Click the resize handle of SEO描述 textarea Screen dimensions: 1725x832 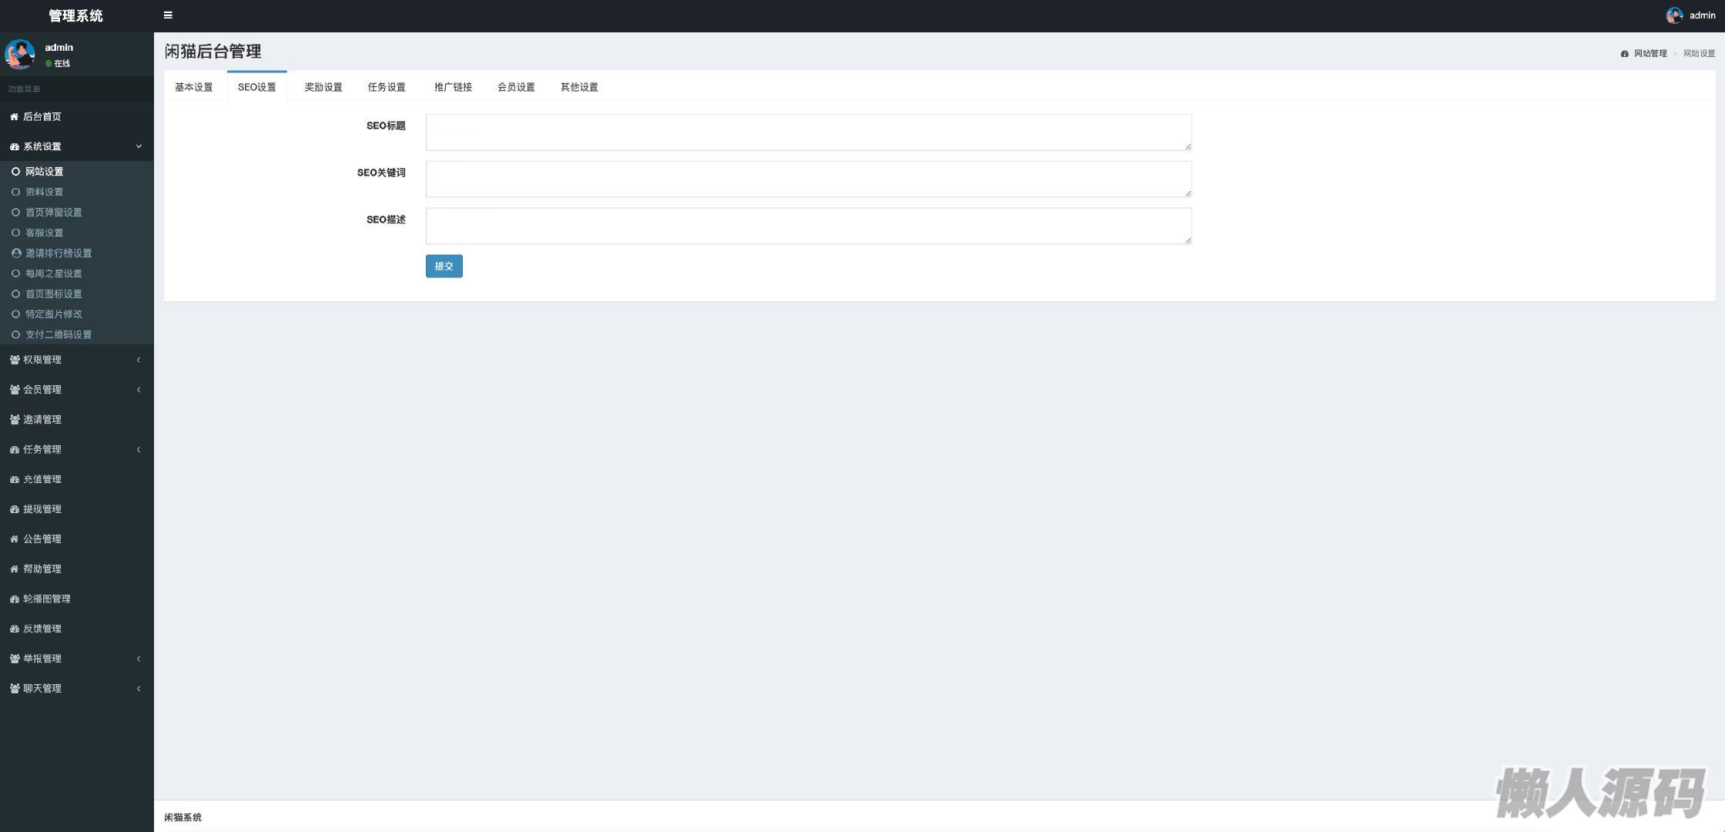[x=1188, y=240]
